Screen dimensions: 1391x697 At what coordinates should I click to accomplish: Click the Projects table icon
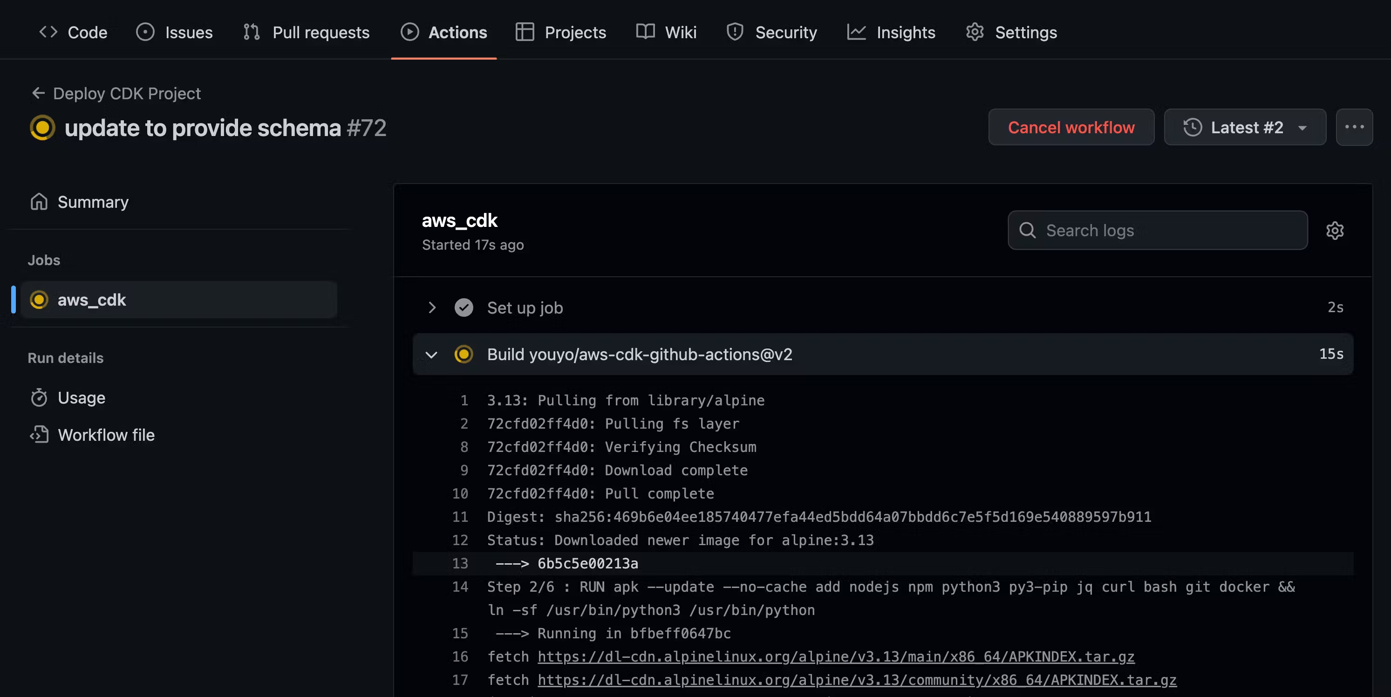point(525,32)
